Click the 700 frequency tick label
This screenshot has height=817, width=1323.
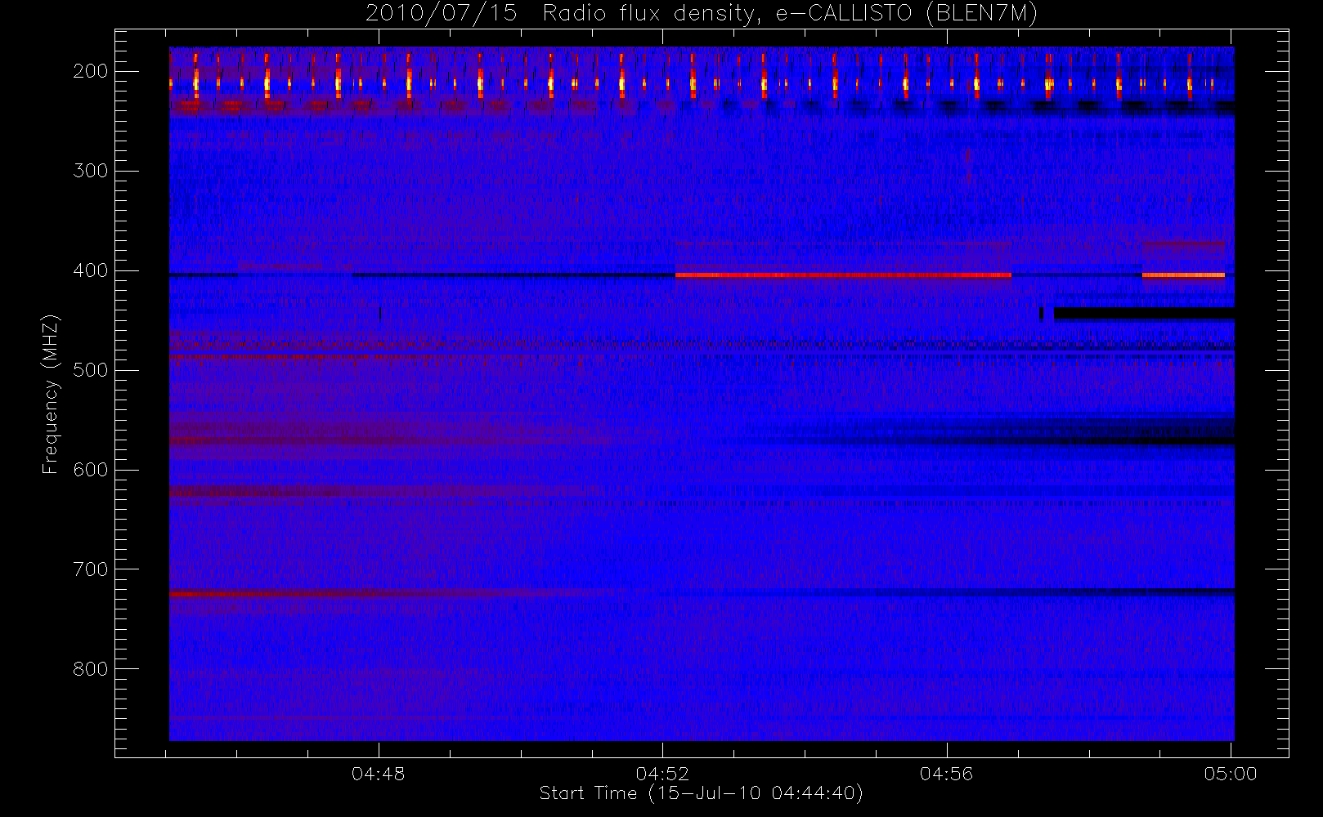click(90, 569)
